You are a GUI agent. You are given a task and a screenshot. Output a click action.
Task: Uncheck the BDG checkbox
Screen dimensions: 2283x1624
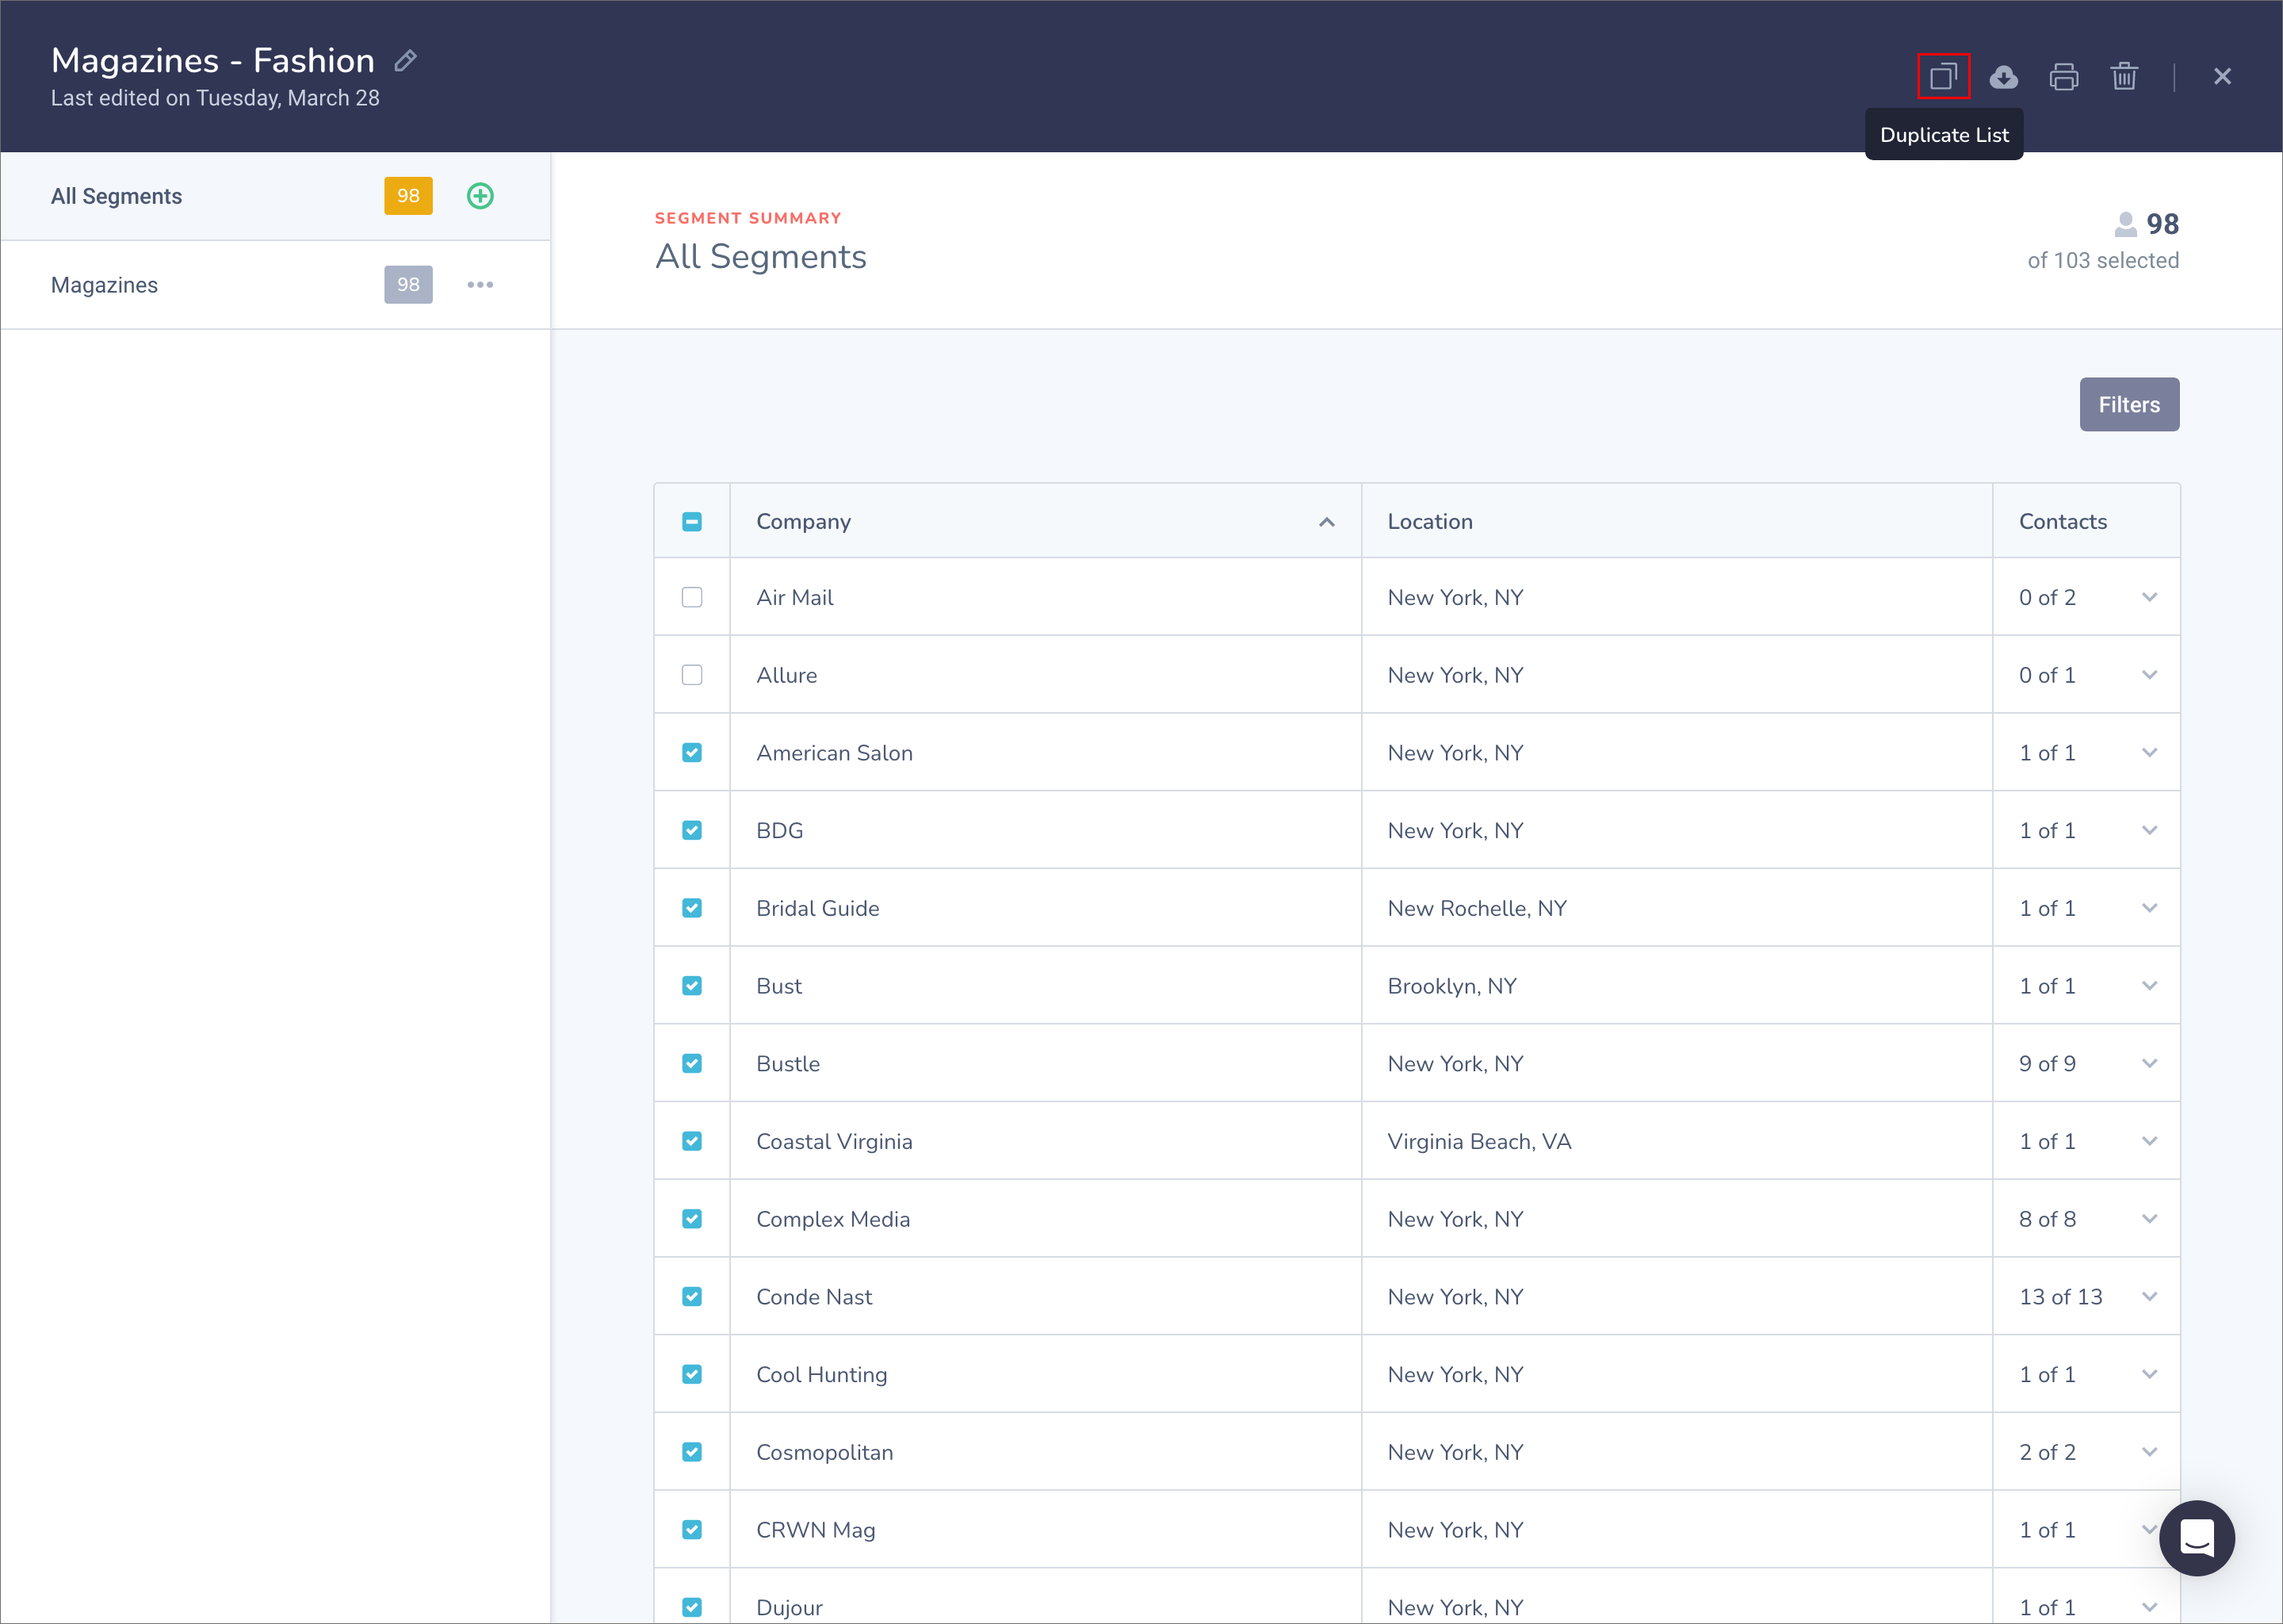[x=692, y=830]
